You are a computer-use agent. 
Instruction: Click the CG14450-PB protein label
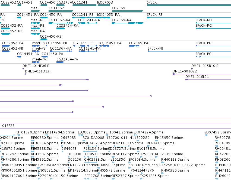tap(56, 43)
